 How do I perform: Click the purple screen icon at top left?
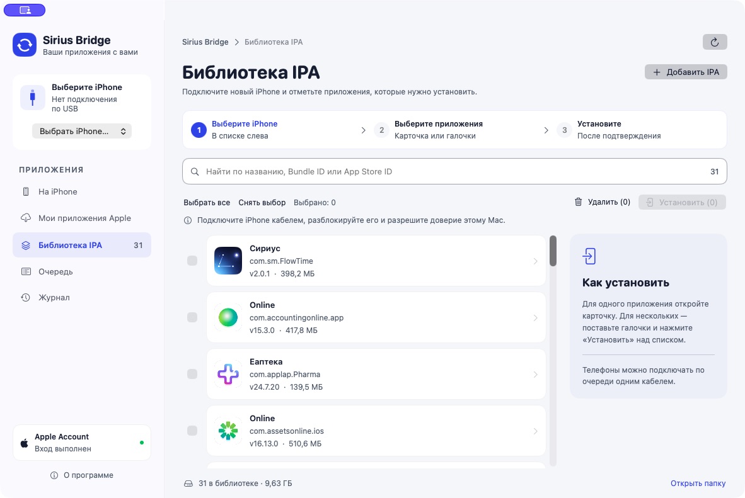point(25,10)
